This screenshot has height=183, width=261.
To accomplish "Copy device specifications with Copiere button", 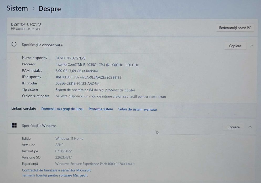I will click(x=235, y=46).
